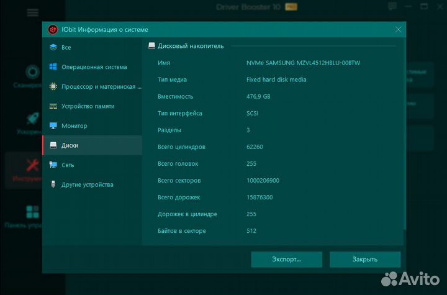Open hamburger menu in Driver Booster window
Image resolution: width=447 pixels, height=295 pixels.
click(x=32, y=12)
